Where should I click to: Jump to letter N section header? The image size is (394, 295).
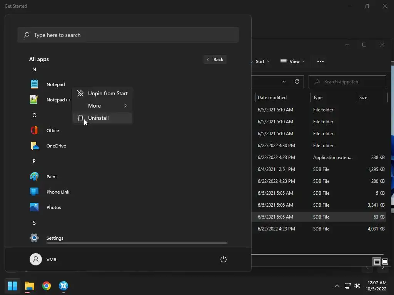[34, 69]
